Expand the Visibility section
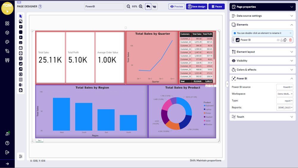Viewport: 298px width, 168px height. pyautogui.click(x=263, y=61)
